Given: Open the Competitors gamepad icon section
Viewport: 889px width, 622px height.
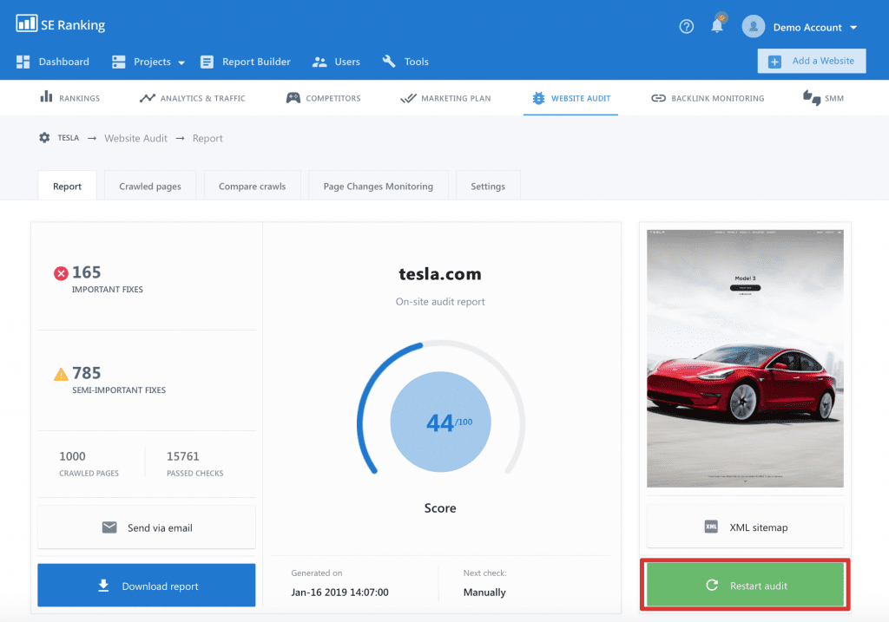Looking at the screenshot, I should [293, 97].
